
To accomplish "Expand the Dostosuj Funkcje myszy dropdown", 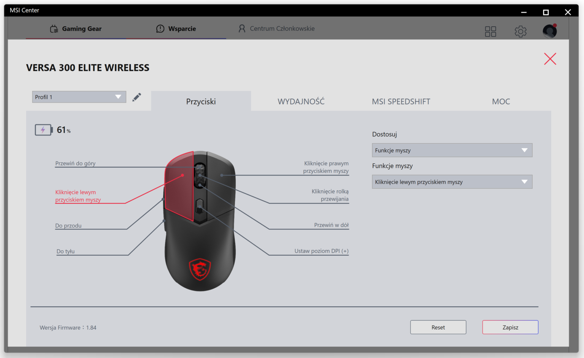I will point(452,150).
